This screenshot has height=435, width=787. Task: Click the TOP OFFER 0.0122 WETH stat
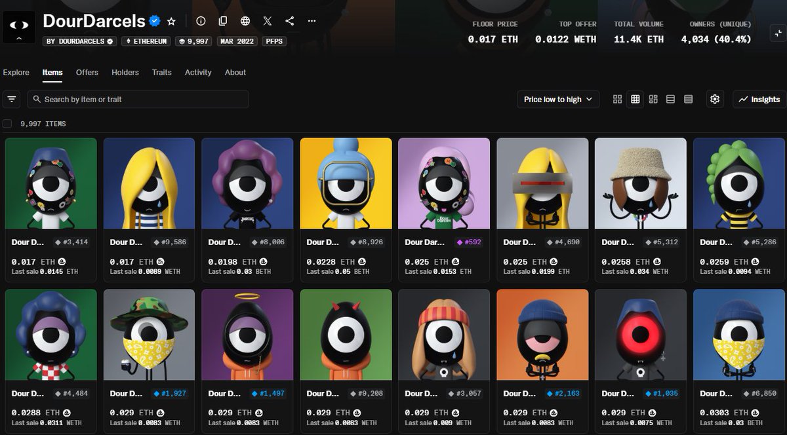[565, 32]
